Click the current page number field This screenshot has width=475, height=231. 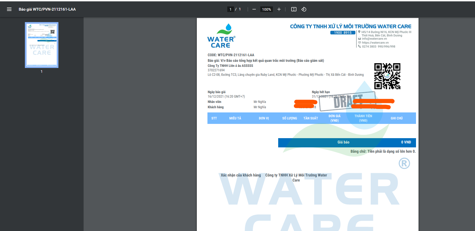(230, 9)
